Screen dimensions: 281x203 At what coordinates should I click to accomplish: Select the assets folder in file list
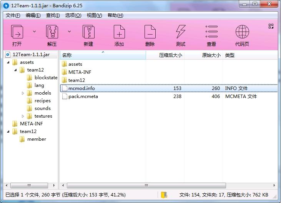click(x=75, y=64)
